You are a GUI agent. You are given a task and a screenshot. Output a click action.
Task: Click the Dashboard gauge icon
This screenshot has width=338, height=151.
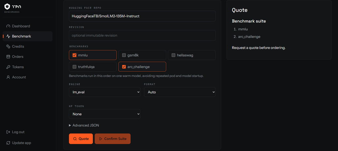pos(8,26)
